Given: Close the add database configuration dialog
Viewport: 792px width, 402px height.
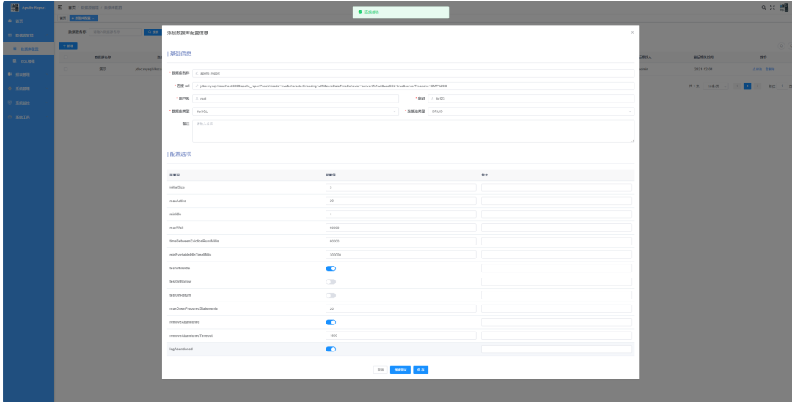Looking at the screenshot, I should (x=632, y=32).
